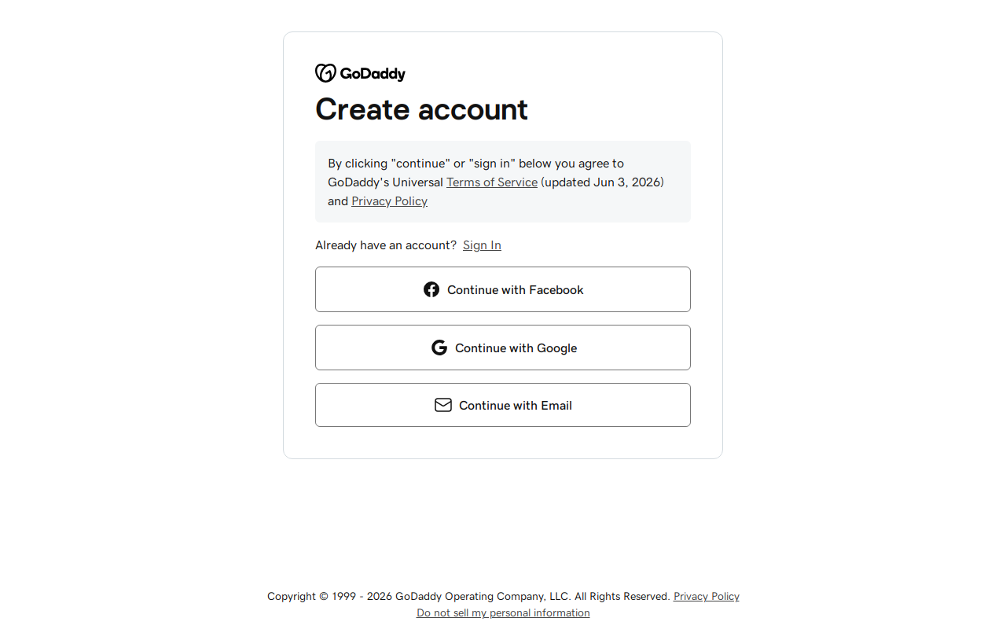This screenshot has height=629, width=1006.
Task: Click the gray agreement notice box
Action: 503,182
